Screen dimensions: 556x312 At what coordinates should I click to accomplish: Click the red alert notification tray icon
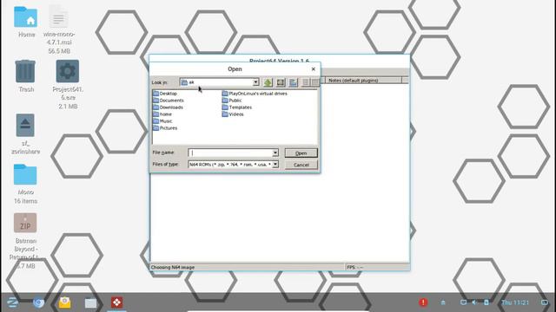coord(423,302)
